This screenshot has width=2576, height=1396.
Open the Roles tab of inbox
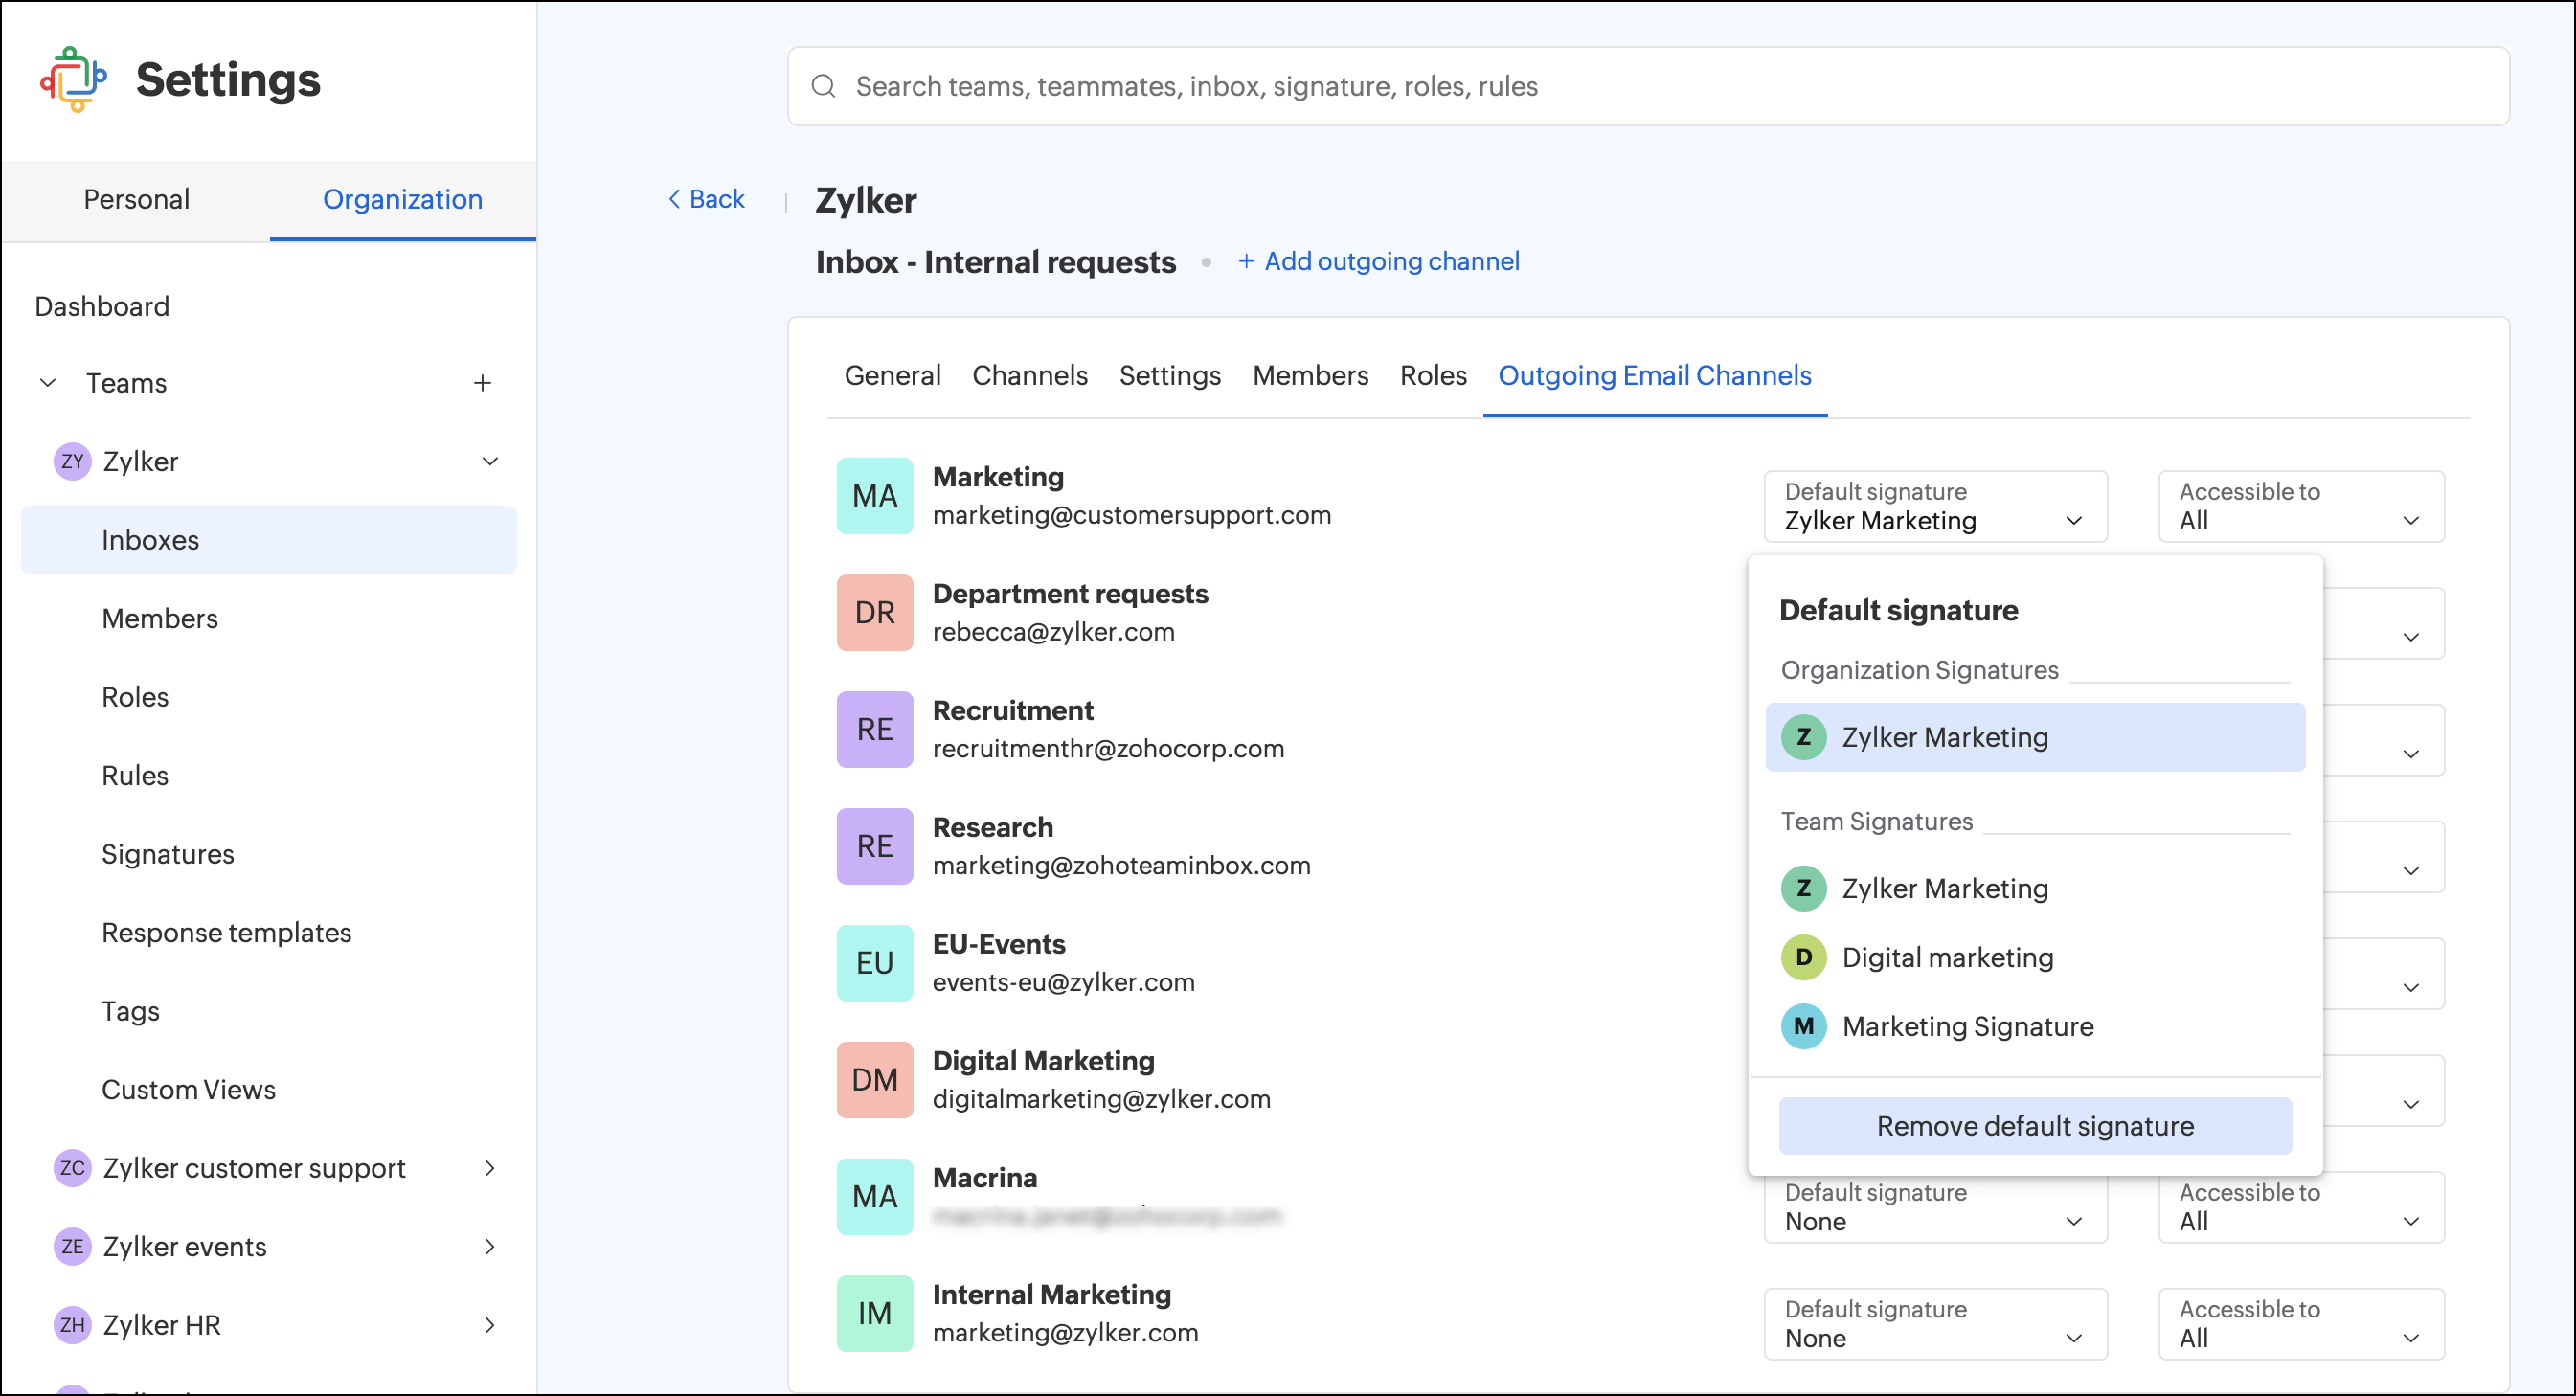(1433, 375)
